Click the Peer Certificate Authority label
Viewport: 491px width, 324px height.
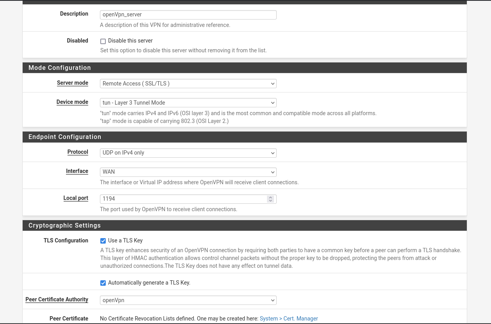point(57,299)
